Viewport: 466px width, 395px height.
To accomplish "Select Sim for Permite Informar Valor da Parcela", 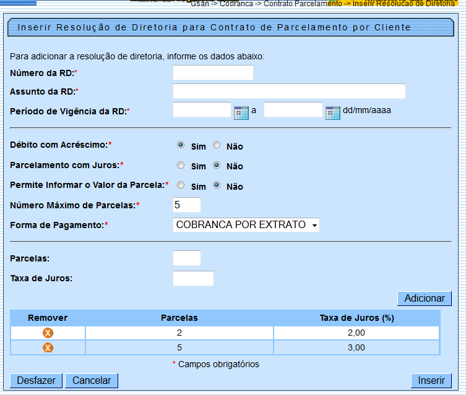I will [x=181, y=185].
